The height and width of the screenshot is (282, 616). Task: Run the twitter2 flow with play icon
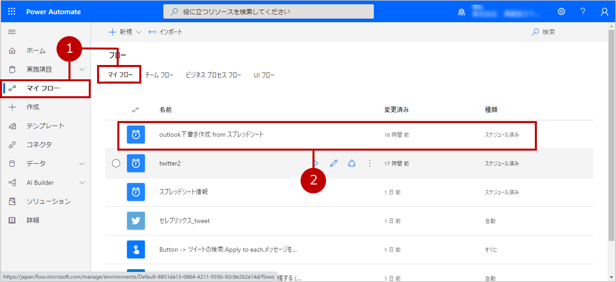point(316,163)
